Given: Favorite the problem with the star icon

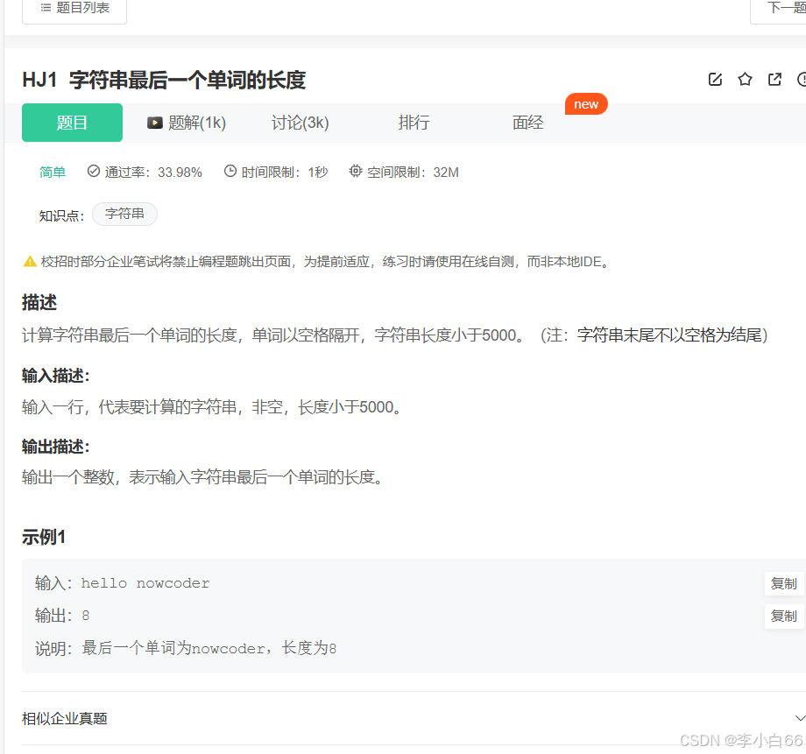Looking at the screenshot, I should 745,79.
